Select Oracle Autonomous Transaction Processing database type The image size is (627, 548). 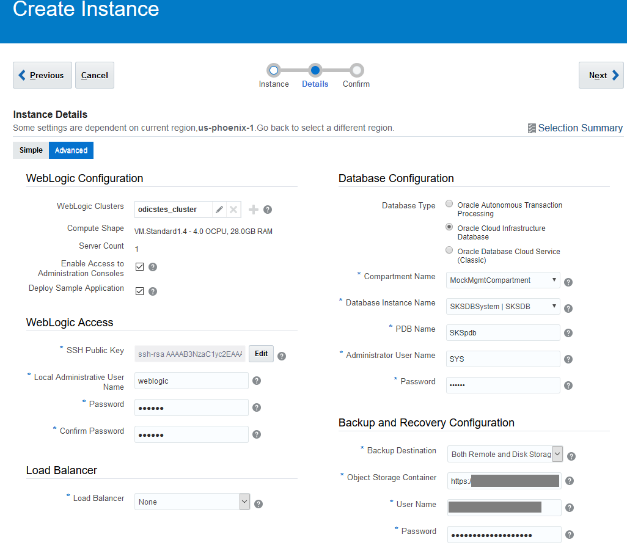point(449,204)
